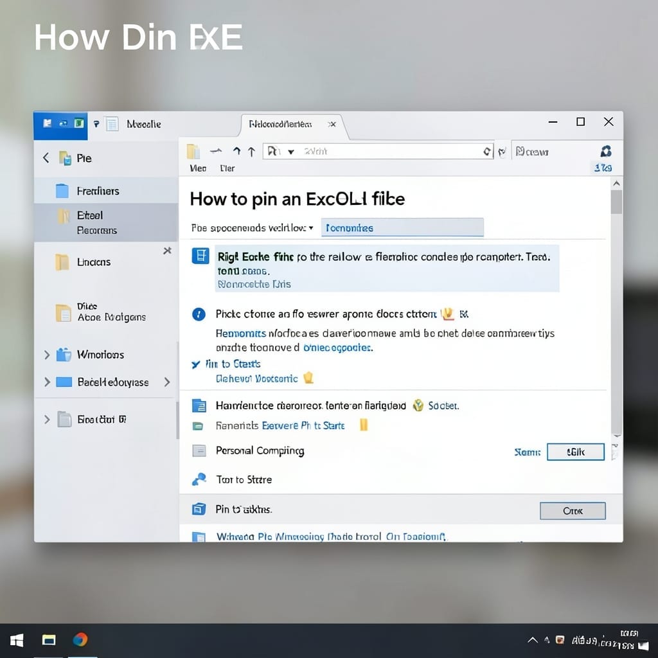The height and width of the screenshot is (658, 658).
Task: Open the address bar dropdown arrow
Action: click(x=291, y=152)
